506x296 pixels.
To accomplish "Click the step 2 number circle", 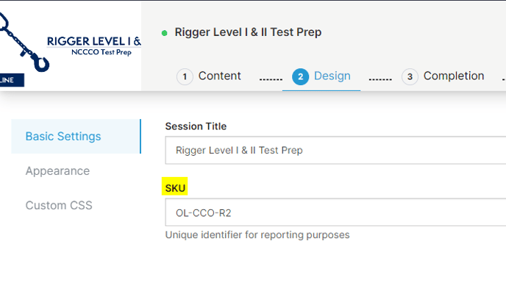I will click(300, 76).
